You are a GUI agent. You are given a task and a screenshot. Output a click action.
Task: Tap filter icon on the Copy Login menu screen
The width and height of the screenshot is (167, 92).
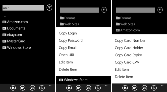[x=104, y=10]
